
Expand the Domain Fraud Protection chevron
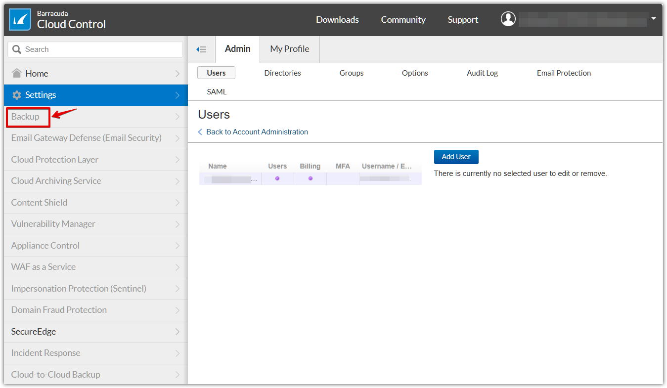178,310
